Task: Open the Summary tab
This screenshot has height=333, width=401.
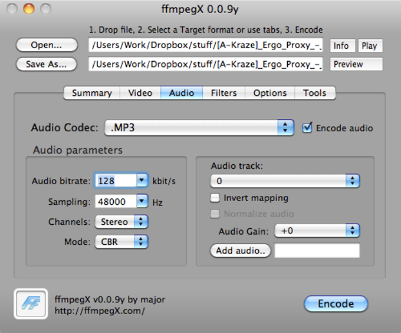Action: (x=91, y=93)
